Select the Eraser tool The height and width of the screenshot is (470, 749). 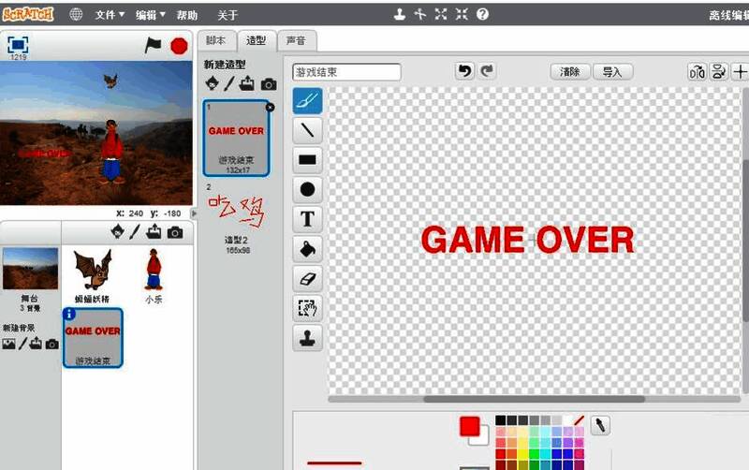point(307,278)
